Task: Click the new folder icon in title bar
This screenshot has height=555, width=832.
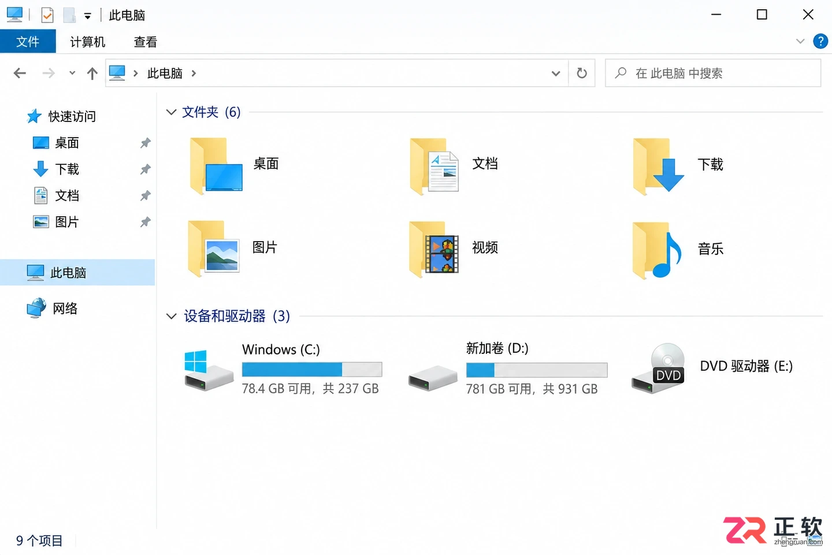Action: click(69, 15)
